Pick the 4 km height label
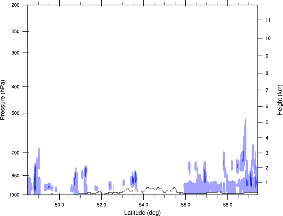 coord(267,138)
